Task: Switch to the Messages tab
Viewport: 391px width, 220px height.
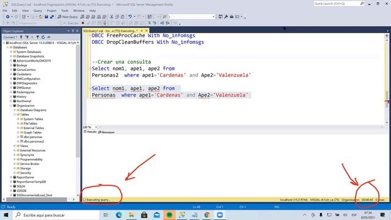Action: 106,132
